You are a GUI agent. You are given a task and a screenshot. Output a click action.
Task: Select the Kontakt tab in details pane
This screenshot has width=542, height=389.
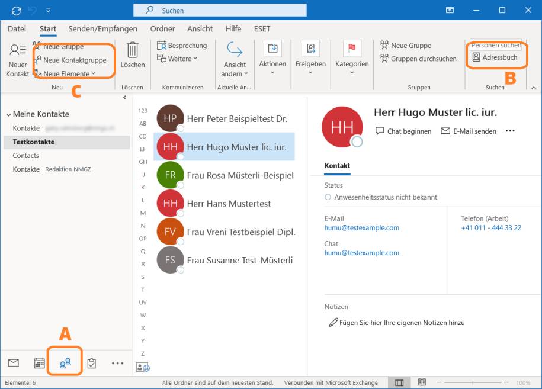click(337, 166)
